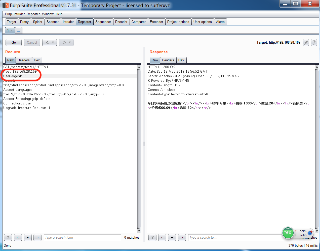Open the User options tab

tap(203, 22)
